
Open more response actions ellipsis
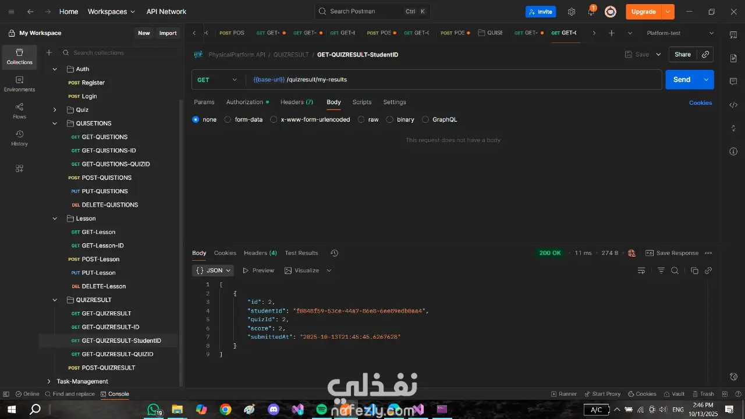click(x=708, y=253)
